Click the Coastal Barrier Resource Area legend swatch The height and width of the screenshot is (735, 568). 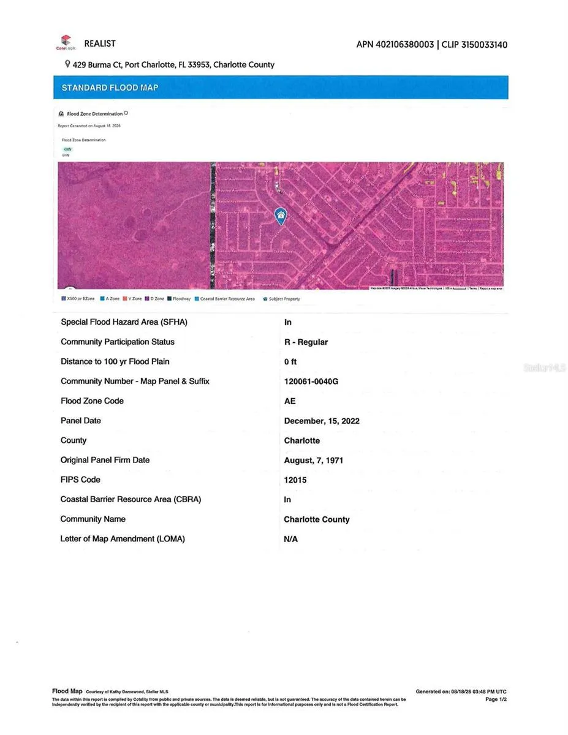click(197, 299)
